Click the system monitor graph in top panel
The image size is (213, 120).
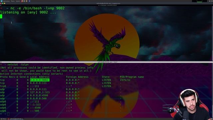pyautogui.click(x=199, y=1)
